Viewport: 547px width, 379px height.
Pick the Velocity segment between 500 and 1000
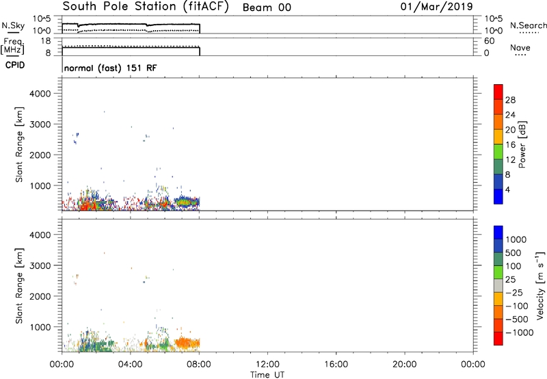498,246
